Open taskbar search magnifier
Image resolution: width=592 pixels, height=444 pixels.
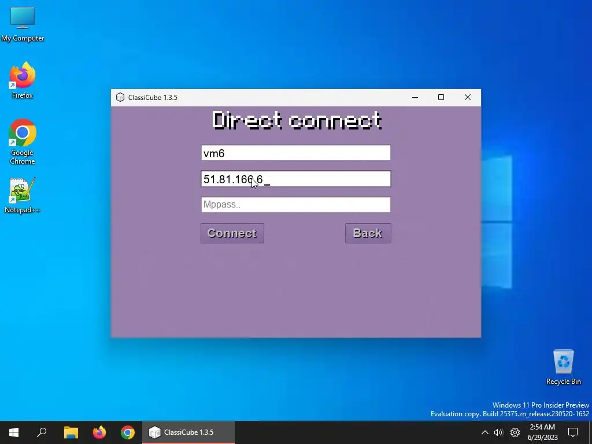tap(42, 432)
